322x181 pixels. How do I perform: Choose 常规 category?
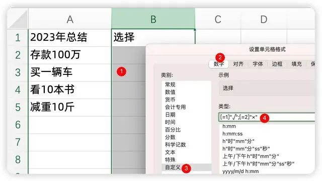187,84
